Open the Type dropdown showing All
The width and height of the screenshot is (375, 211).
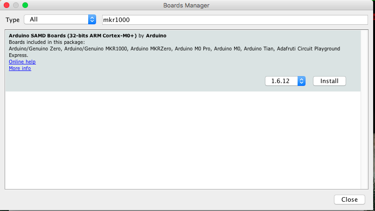tap(60, 20)
